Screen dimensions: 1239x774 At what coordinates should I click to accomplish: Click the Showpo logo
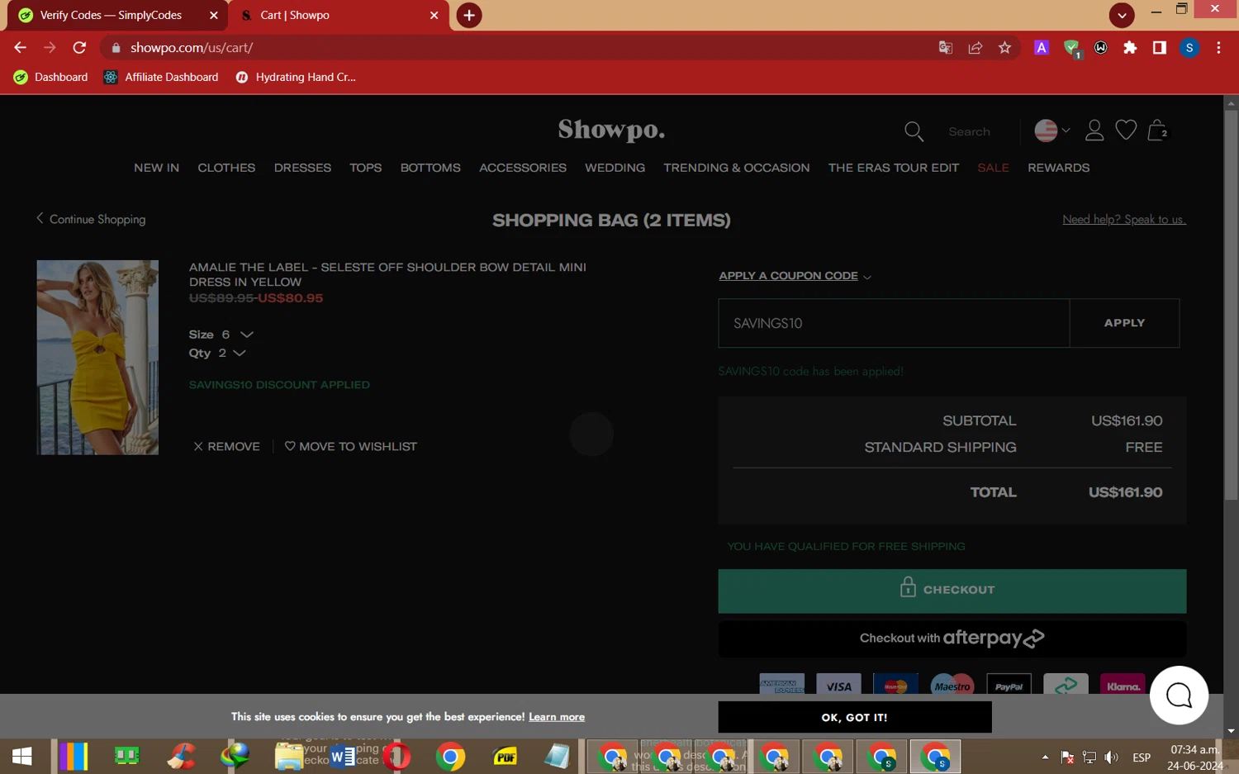tap(611, 130)
